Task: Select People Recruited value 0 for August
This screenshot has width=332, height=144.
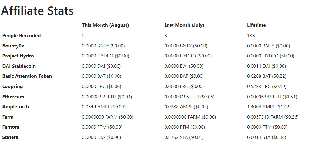Action: (83, 36)
